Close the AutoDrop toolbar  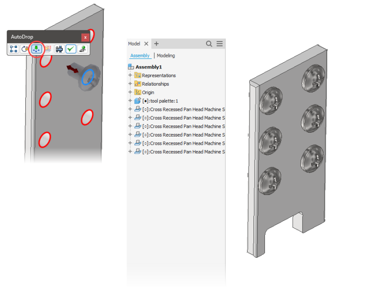point(85,37)
